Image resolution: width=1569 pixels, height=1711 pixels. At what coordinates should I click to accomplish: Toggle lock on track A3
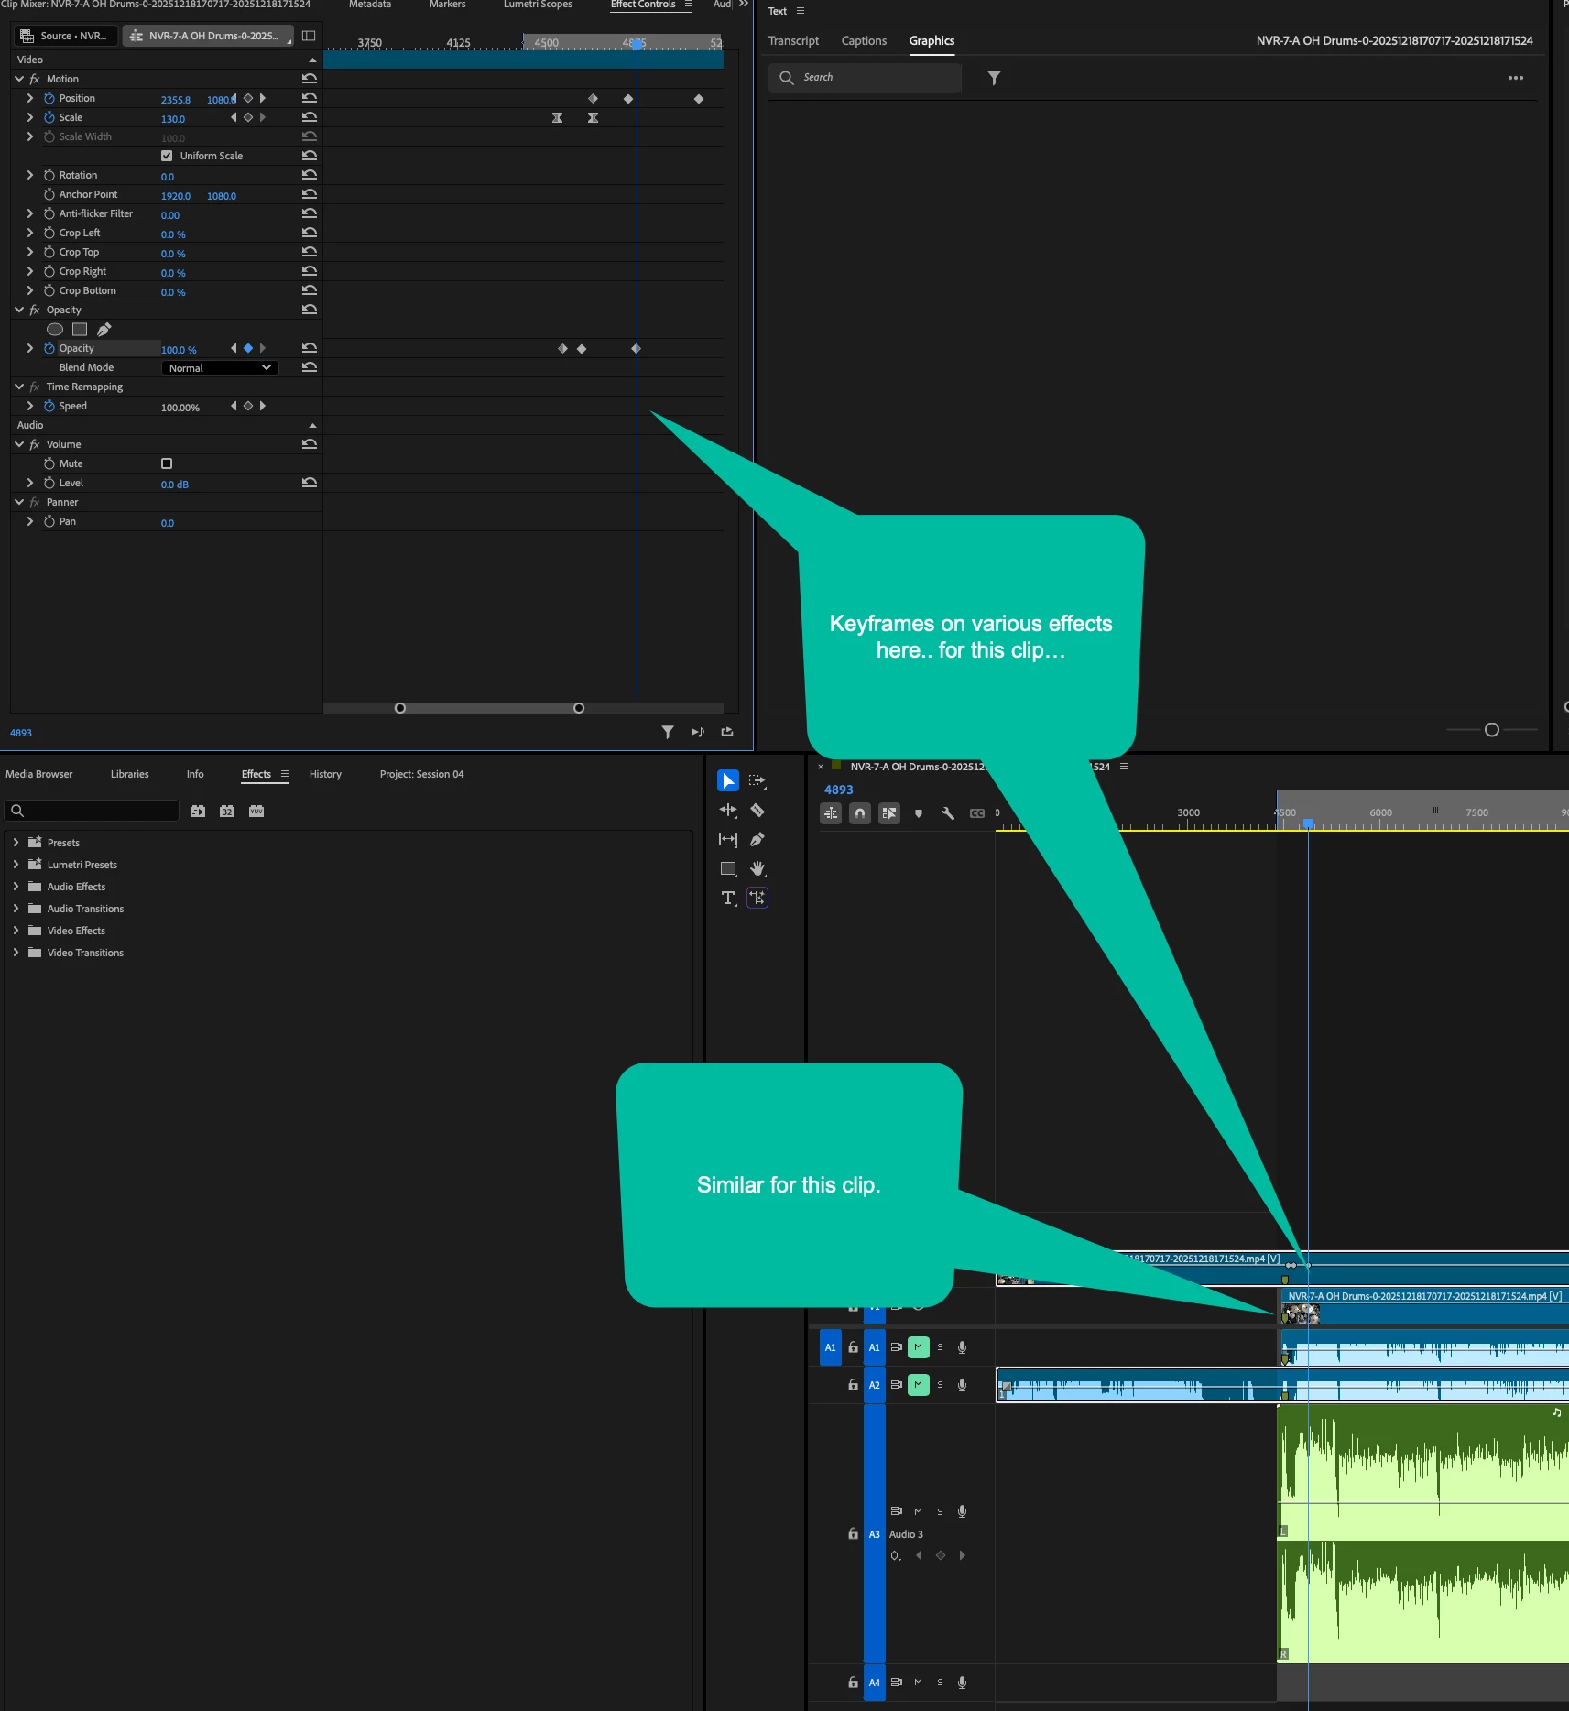853,1533
